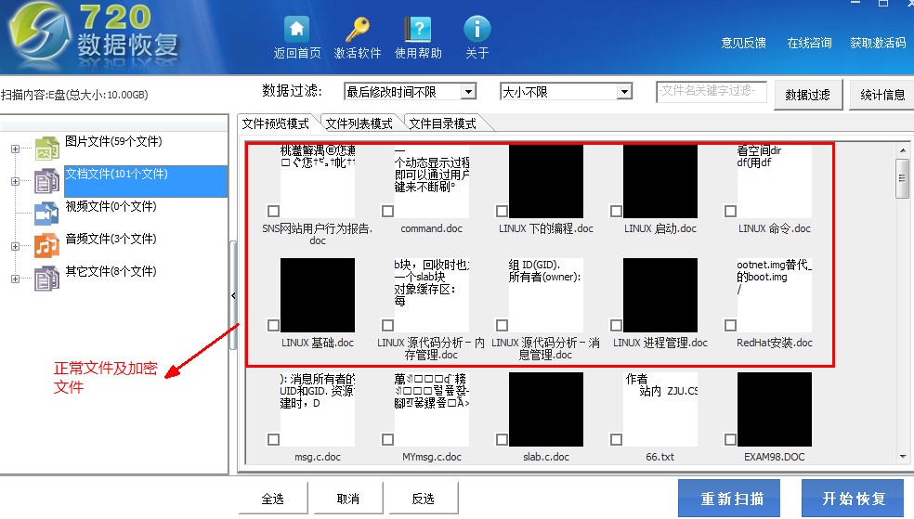Click 获取激活码 link
914x519 pixels.
tap(878, 43)
